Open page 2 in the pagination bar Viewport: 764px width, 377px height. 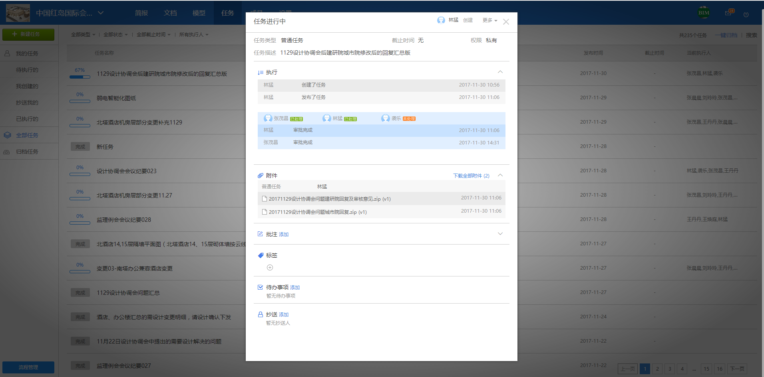click(657, 369)
